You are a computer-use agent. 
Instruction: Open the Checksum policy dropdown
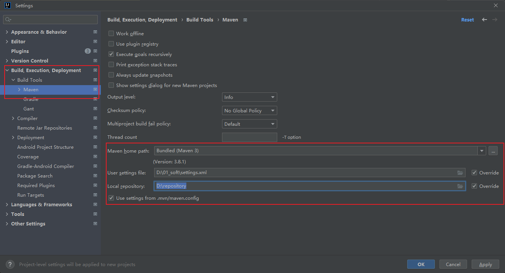click(250, 111)
